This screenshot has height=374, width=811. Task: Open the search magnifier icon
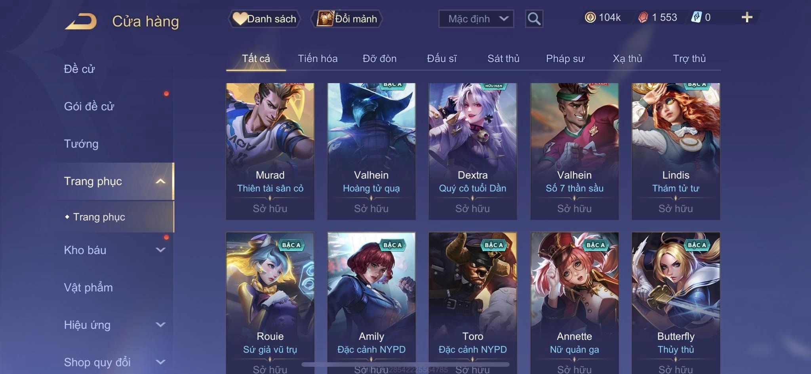point(534,19)
